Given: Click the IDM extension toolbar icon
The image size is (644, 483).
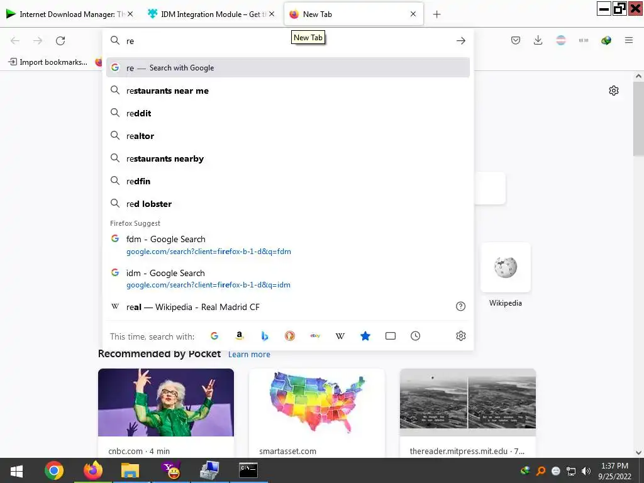Looking at the screenshot, I should coord(606,40).
